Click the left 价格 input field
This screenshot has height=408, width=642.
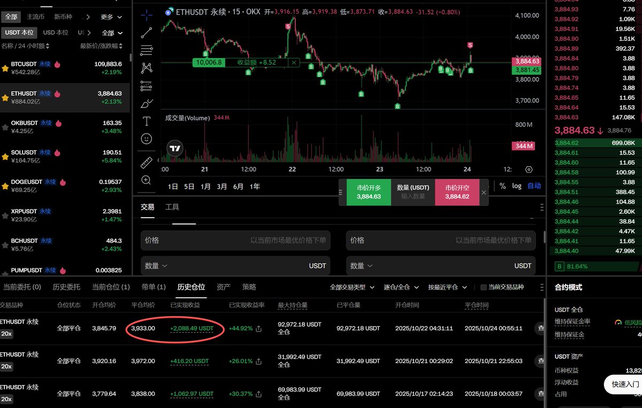coord(235,241)
